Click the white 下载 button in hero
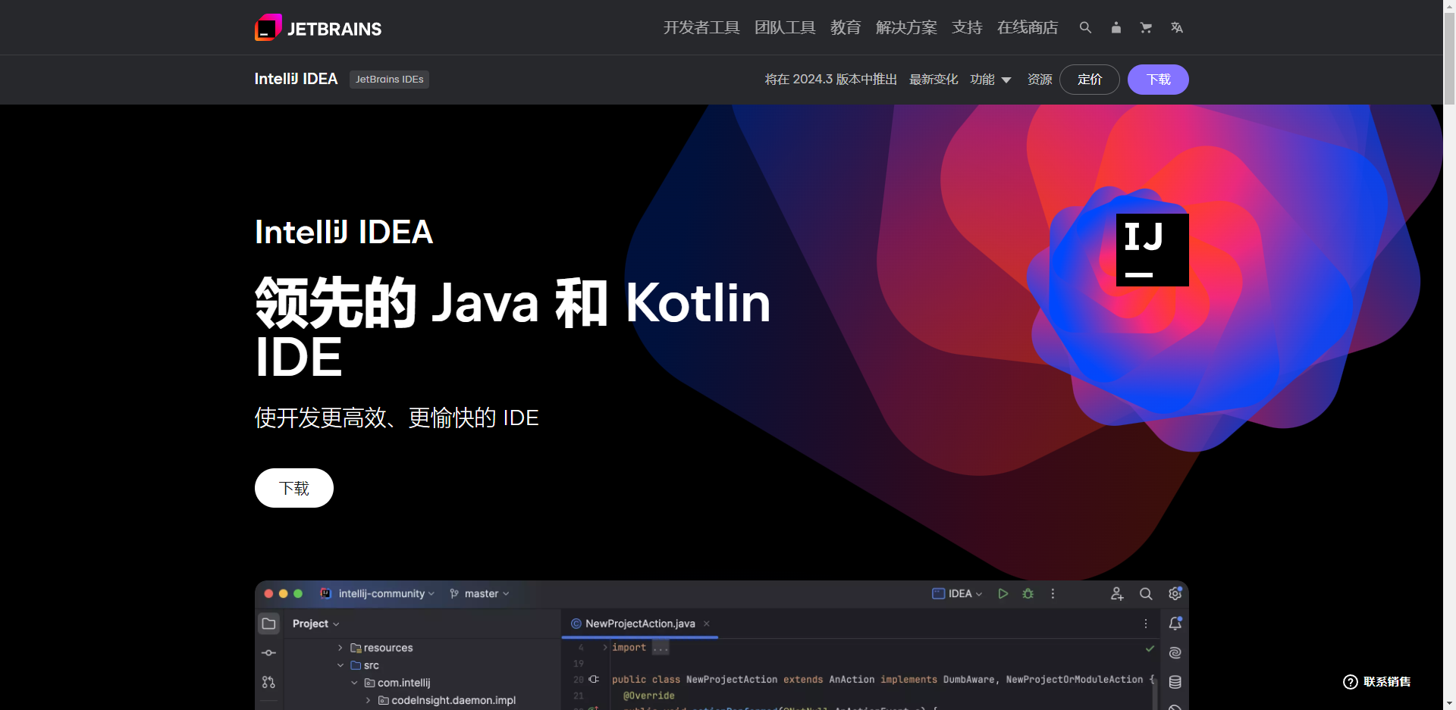1456x710 pixels. click(x=294, y=488)
